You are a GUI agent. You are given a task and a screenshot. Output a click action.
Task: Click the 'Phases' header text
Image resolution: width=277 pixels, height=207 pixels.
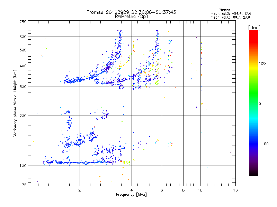point(224,10)
